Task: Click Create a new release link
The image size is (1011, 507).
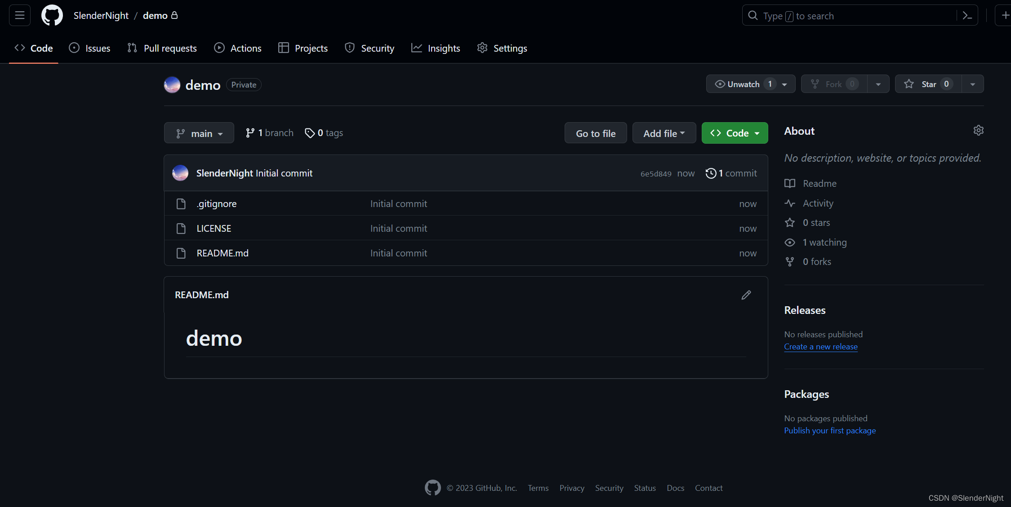Action: tap(821, 347)
